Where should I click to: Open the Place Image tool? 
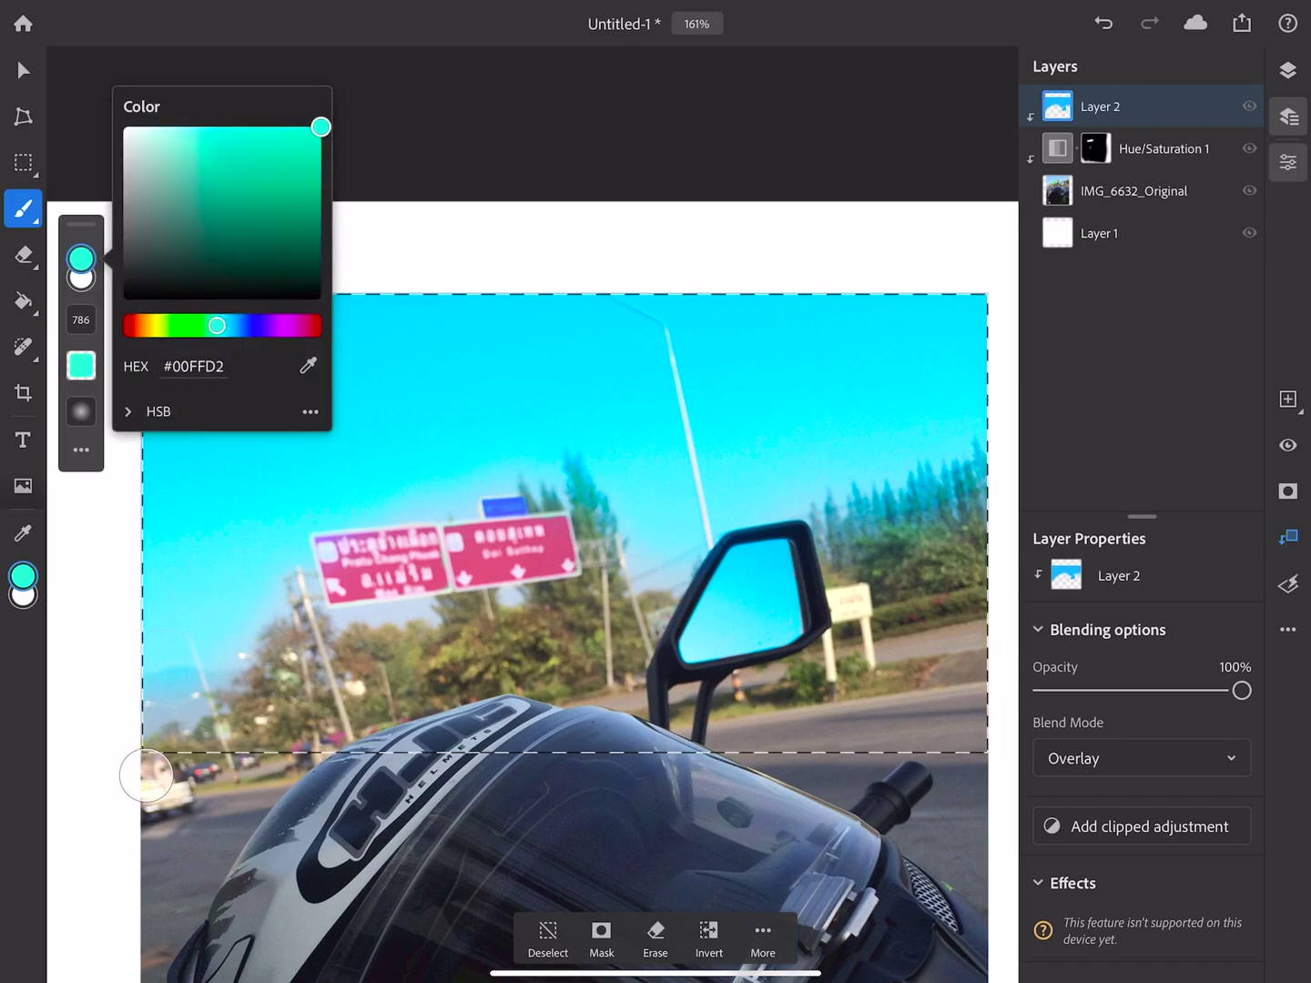pos(24,486)
